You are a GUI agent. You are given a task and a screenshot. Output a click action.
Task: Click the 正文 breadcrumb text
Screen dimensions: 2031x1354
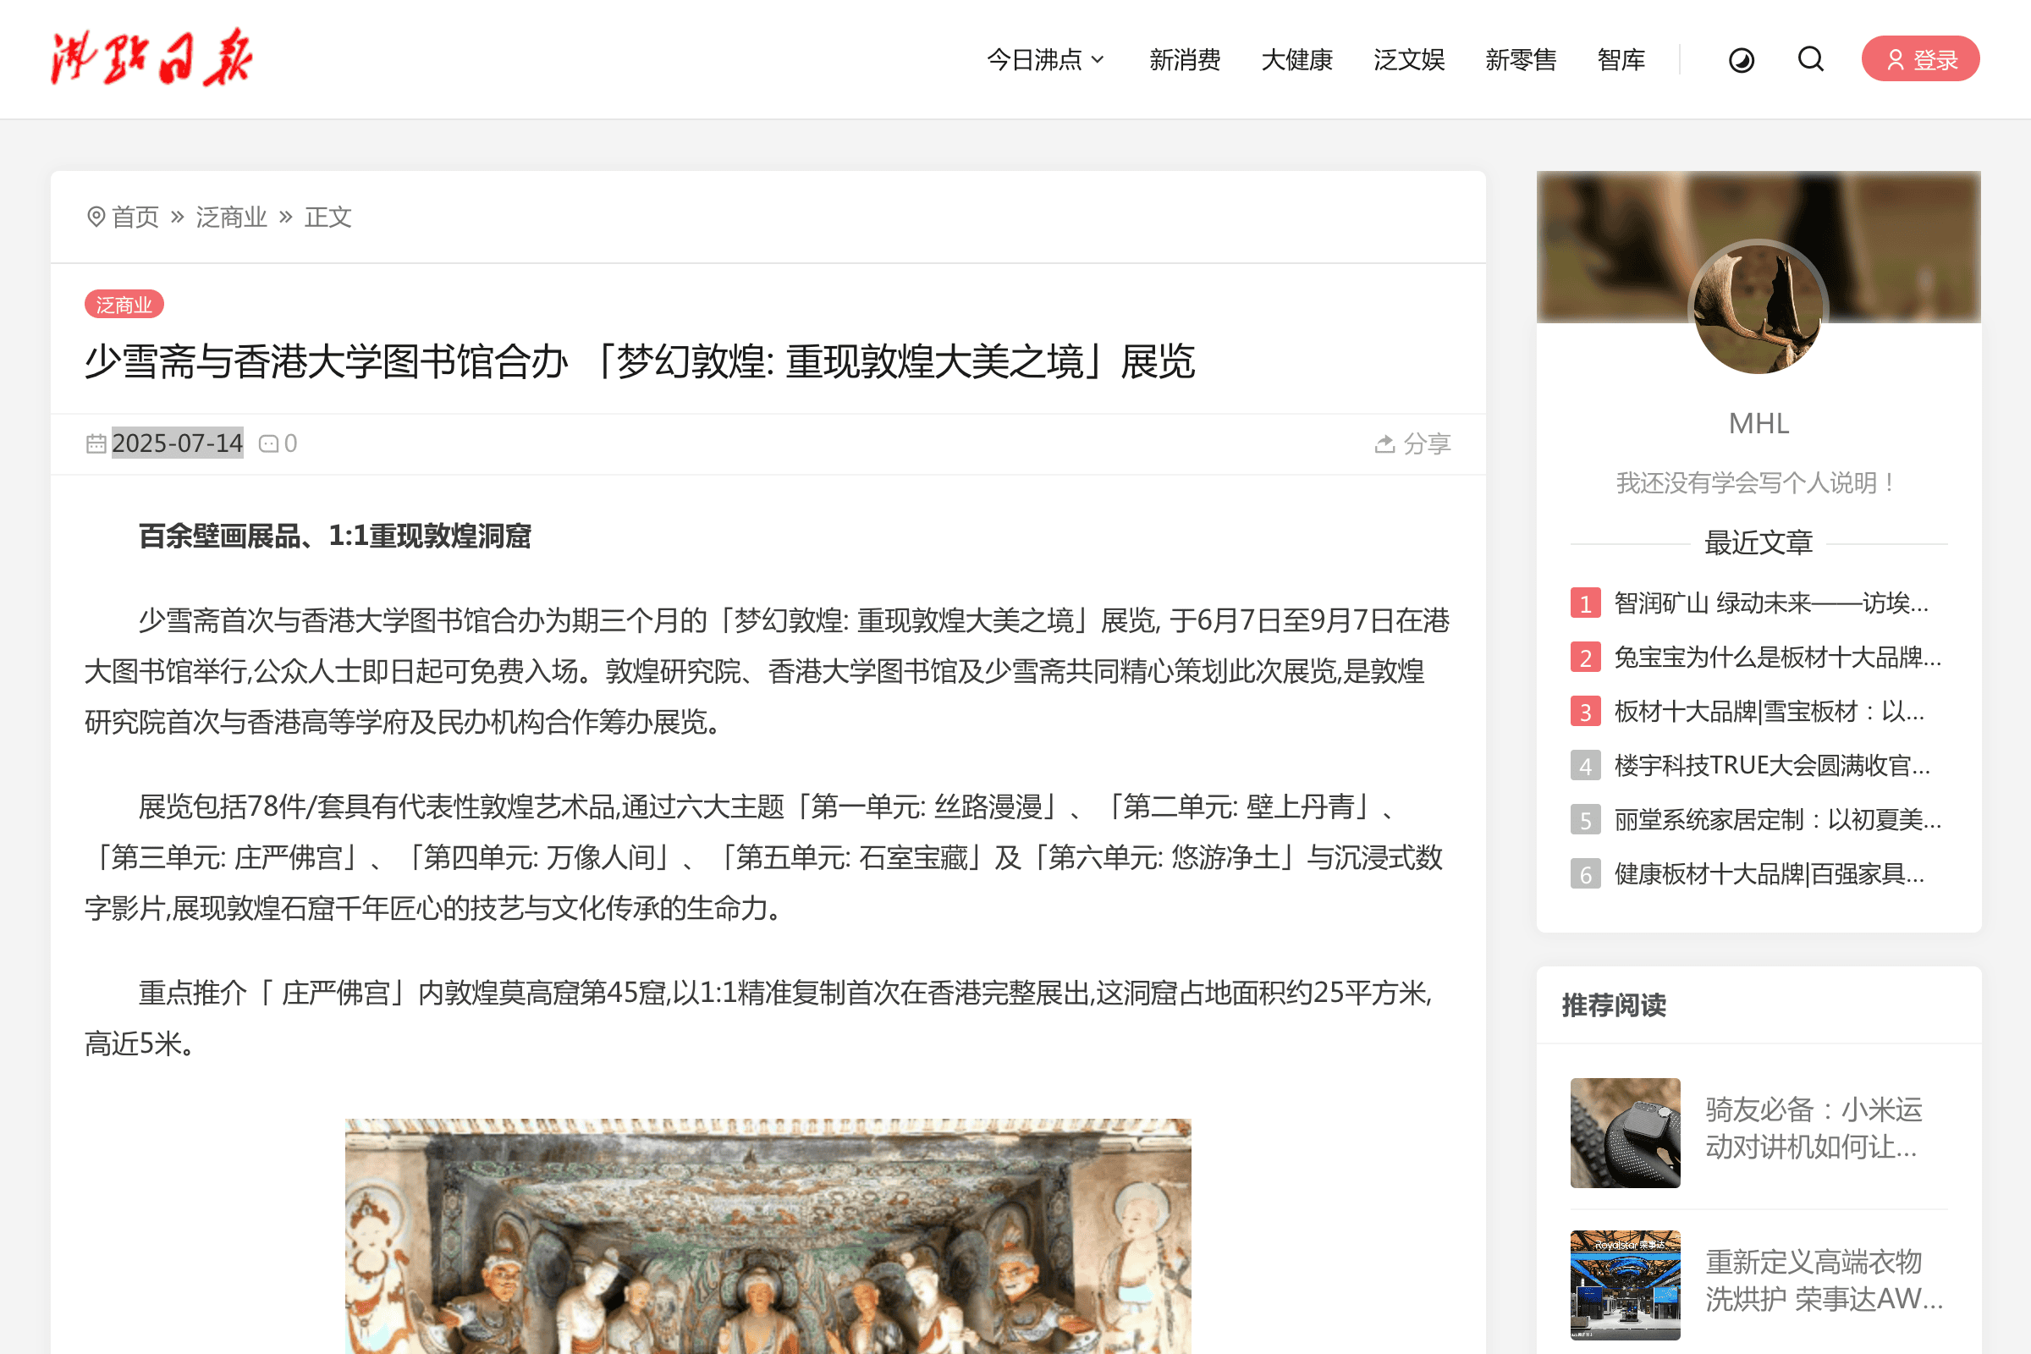(328, 217)
